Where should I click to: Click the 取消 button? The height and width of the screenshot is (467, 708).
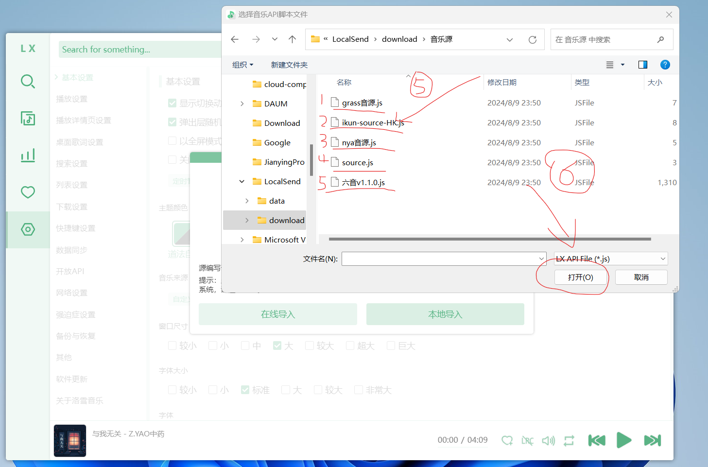click(x=641, y=277)
